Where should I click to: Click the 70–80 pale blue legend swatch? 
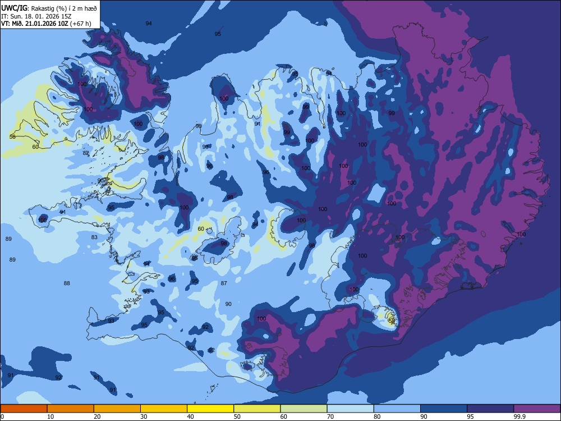pos(351,409)
